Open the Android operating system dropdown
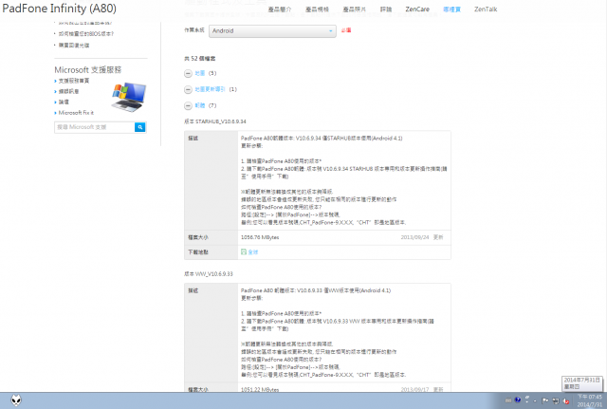This screenshot has height=409, width=607. [272, 31]
